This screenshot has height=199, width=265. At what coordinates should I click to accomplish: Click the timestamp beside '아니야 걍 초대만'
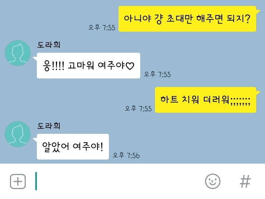point(102,27)
